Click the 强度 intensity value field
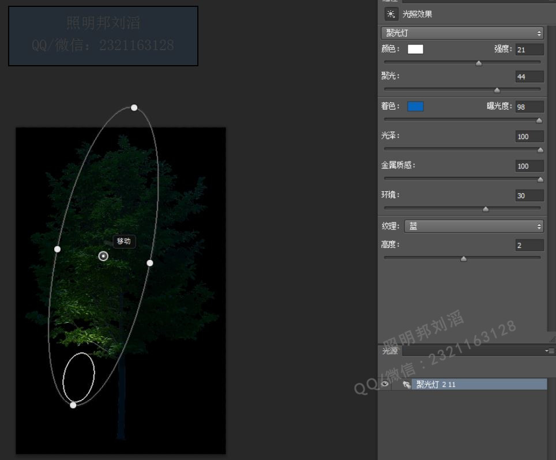556x460 pixels. [x=529, y=50]
